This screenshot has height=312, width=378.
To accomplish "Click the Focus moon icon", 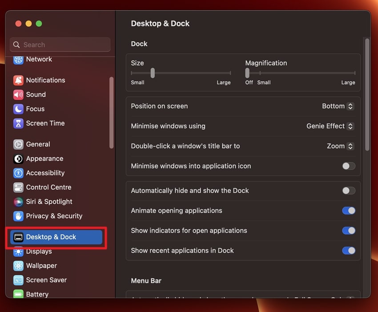I will click(x=18, y=109).
